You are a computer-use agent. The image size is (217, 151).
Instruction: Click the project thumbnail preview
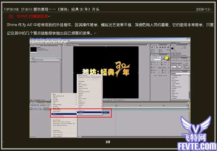(x=34, y=49)
